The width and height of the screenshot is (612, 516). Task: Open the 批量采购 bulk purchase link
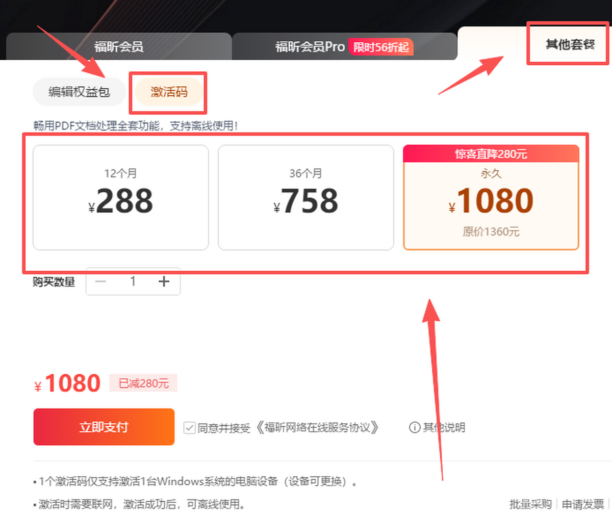[x=531, y=504]
